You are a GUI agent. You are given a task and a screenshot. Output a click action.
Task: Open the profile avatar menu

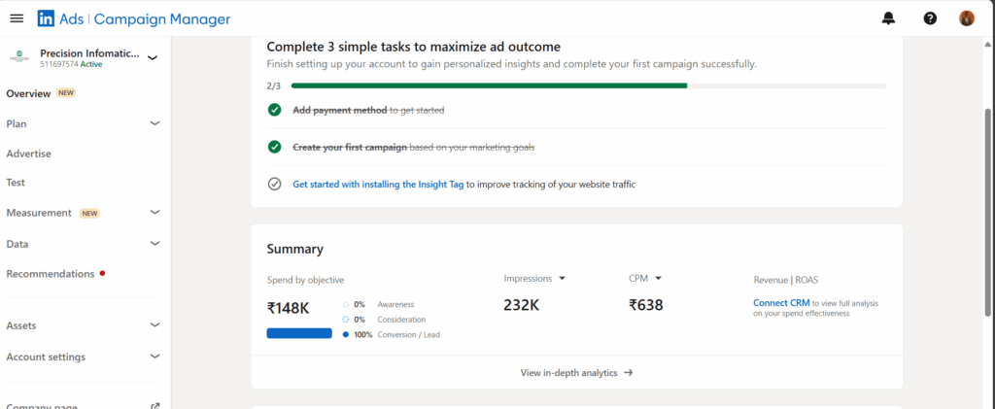point(967,18)
